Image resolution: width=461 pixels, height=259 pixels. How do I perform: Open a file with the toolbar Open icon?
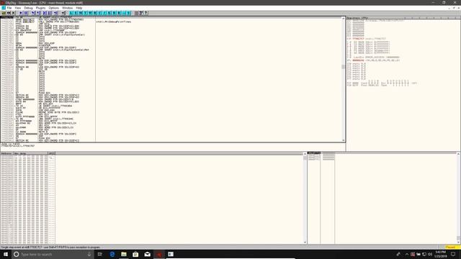(x=4, y=13)
